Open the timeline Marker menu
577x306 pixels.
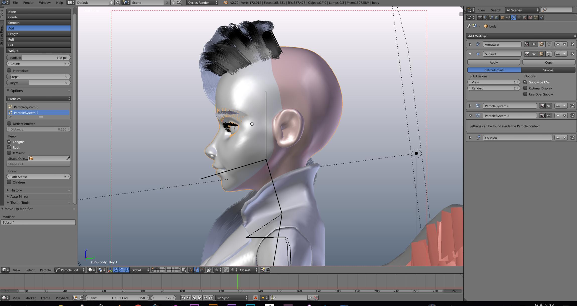(x=30, y=298)
